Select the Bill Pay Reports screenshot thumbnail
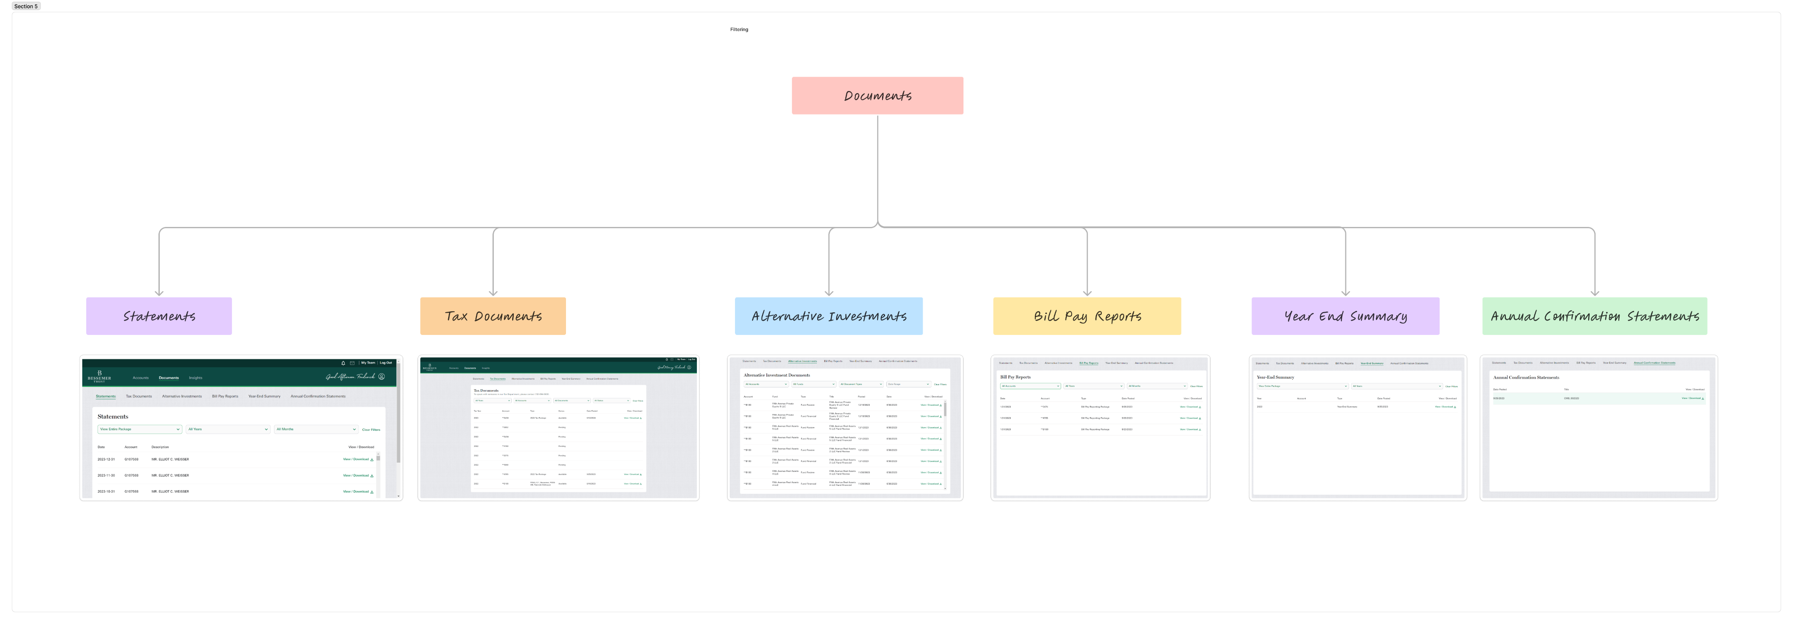1793x624 pixels. pyautogui.click(x=1100, y=428)
